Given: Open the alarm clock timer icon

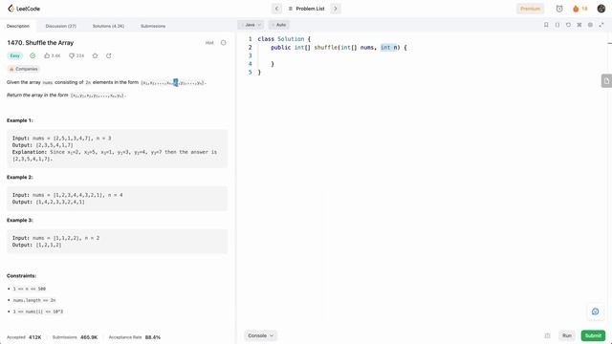Looking at the screenshot, I should (x=559, y=9).
